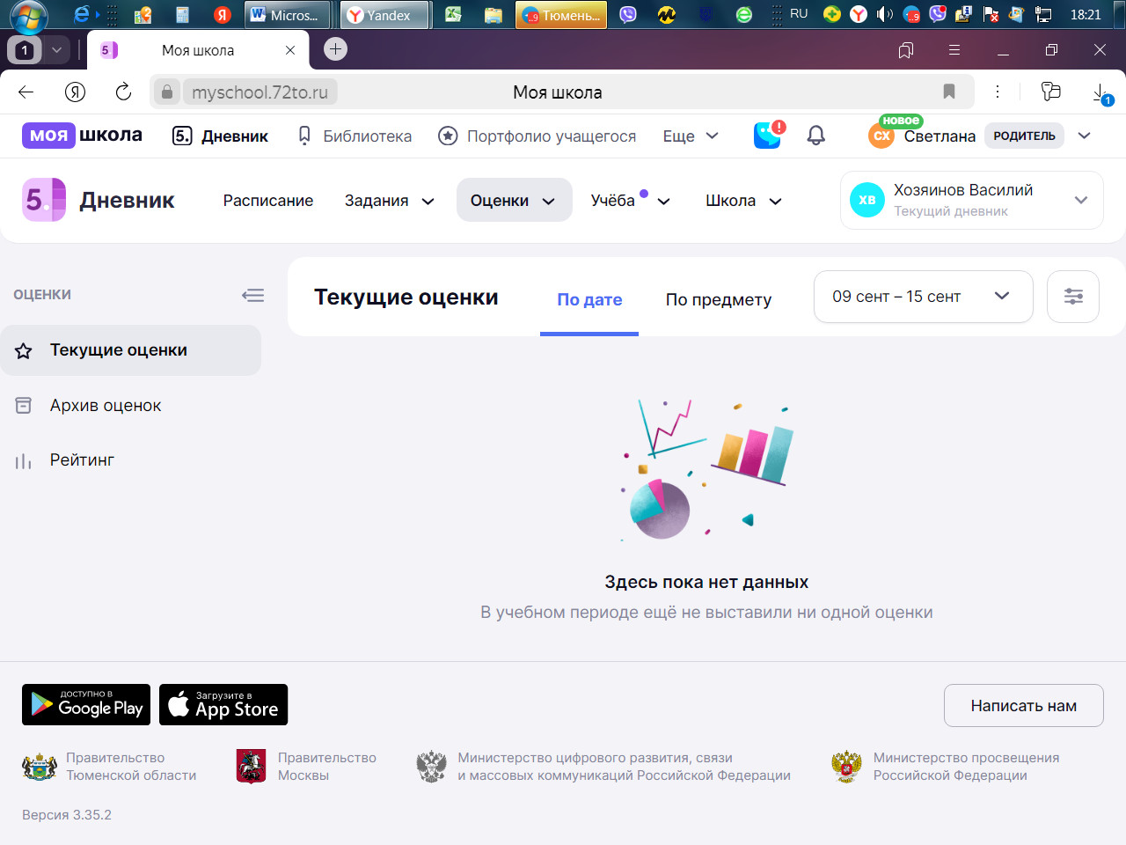
Task: Select the По дате tab
Action: [x=589, y=299]
